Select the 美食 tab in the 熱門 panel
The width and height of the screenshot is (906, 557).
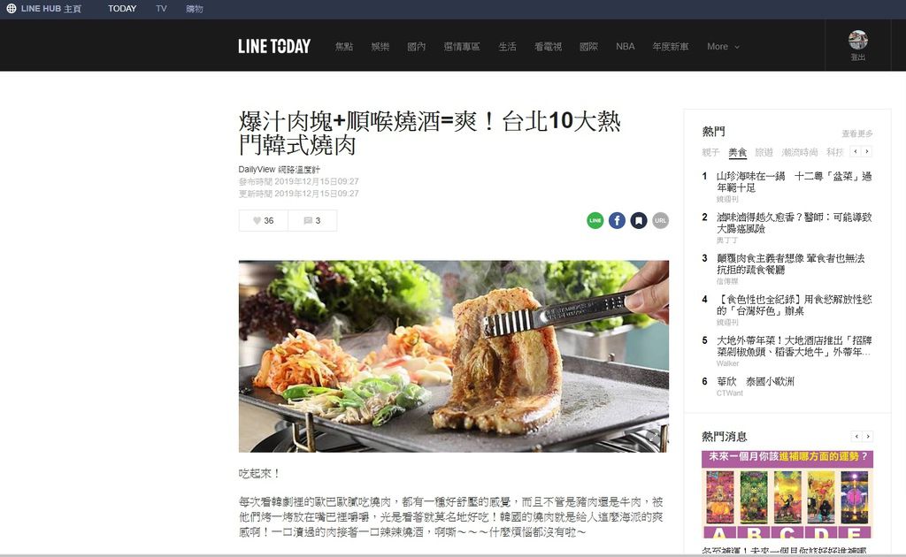point(737,152)
